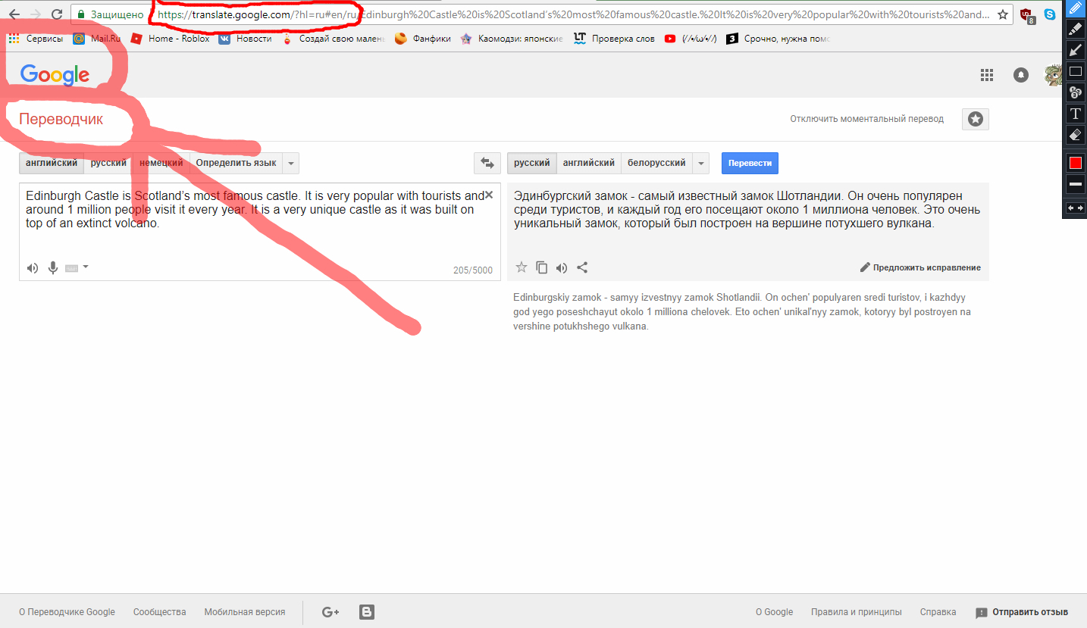1087x628 pixels.
Task: Open the Home - Roblox bookmark
Action: (x=170, y=39)
